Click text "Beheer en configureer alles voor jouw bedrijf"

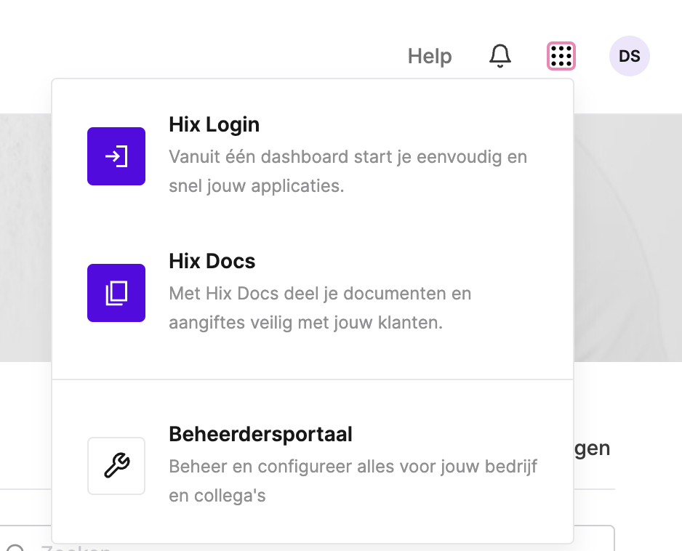tap(353, 466)
